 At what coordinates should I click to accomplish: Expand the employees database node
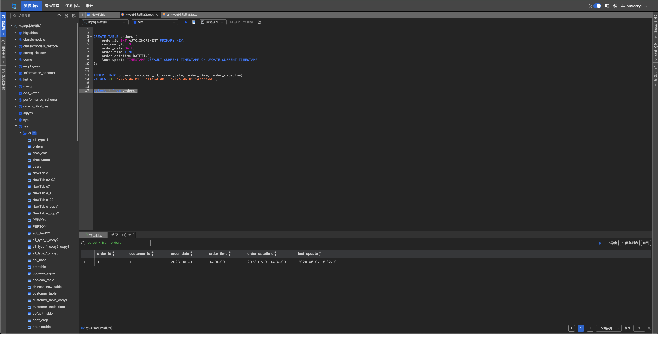(15, 66)
